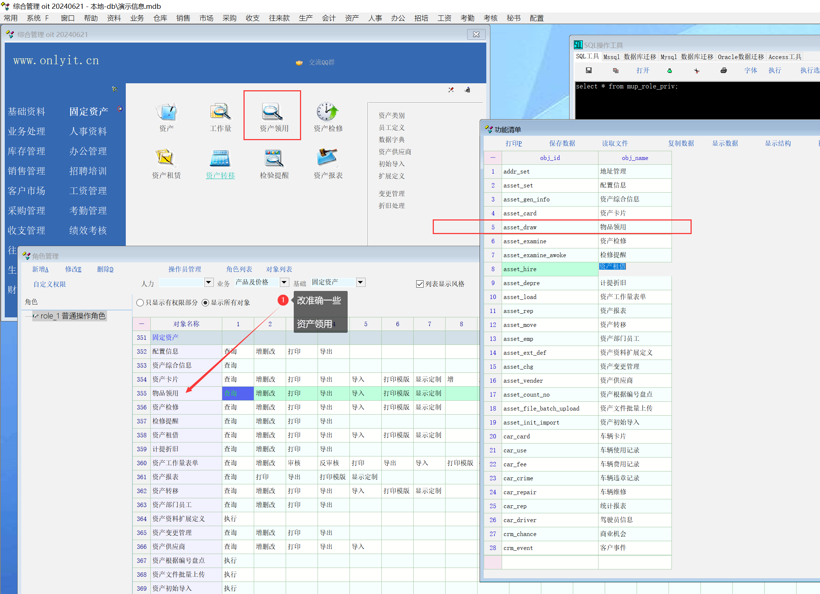This screenshot has height=594, width=820.
Task: Expand the 人力 dropdown arrow
Action: tap(209, 282)
